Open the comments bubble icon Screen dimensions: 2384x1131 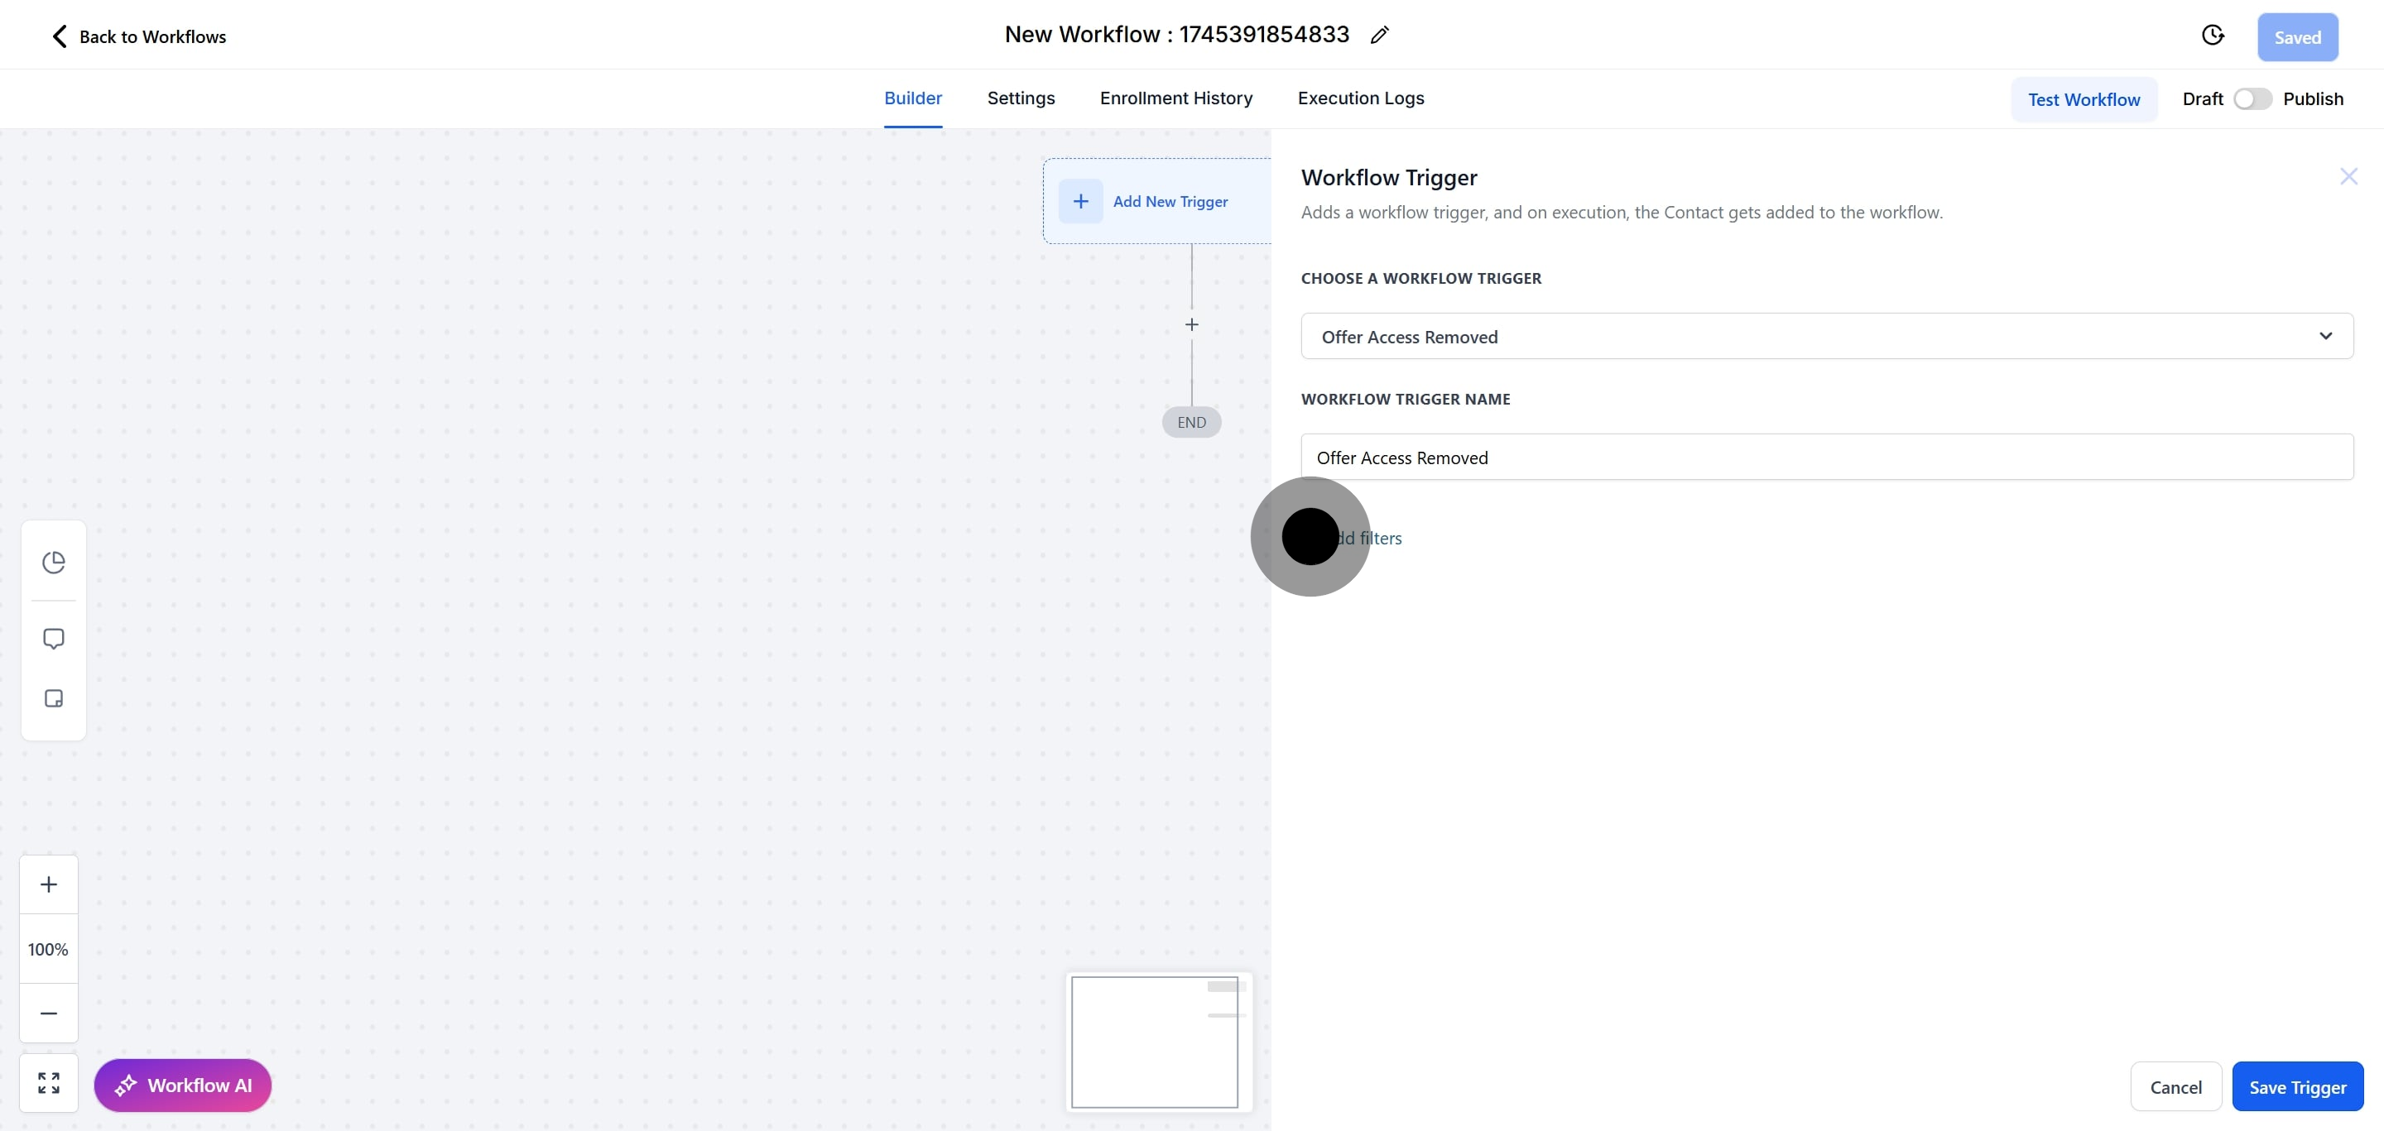tap(54, 639)
